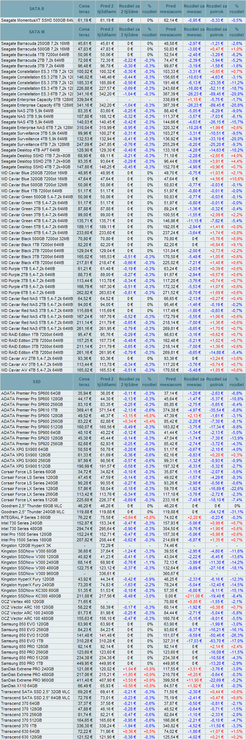Select WD Caviar AV 2TB row name
Screen dimensions: 246x740
point(32,358)
